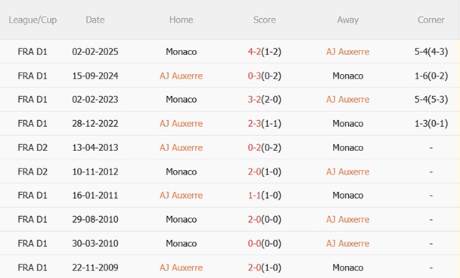460x278 pixels.
Task: Open the 0-3 score from 15-09-2024
Action: (254, 76)
